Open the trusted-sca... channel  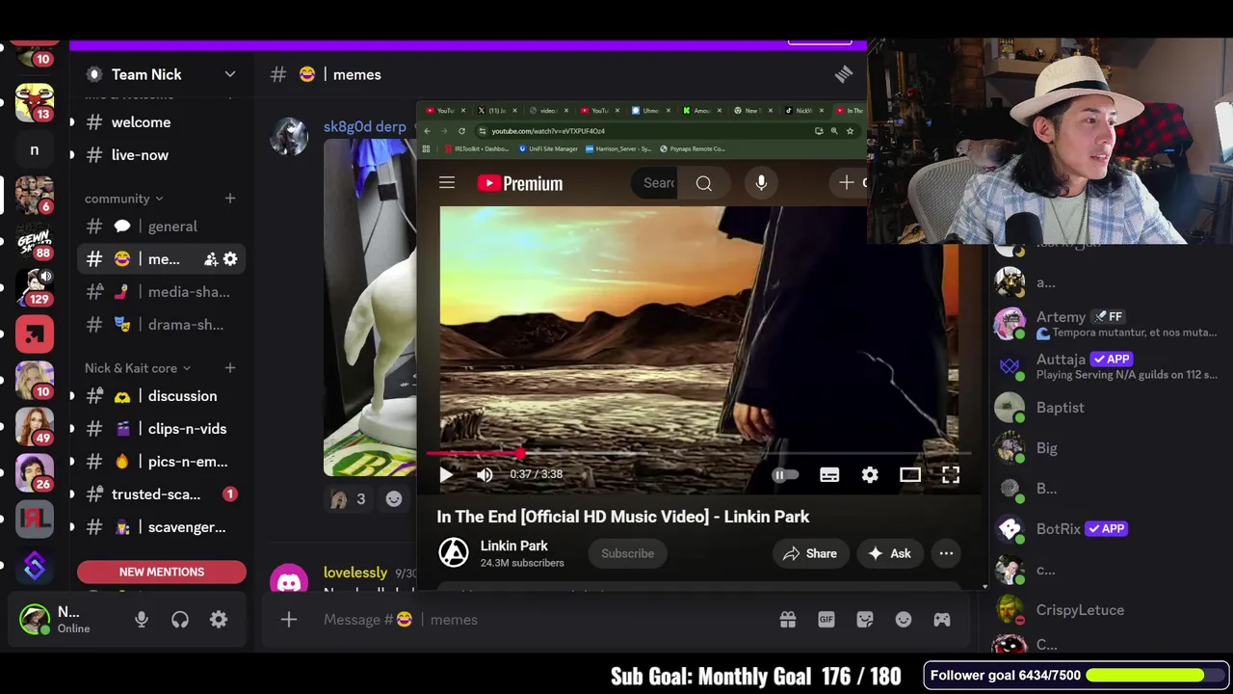(161, 494)
